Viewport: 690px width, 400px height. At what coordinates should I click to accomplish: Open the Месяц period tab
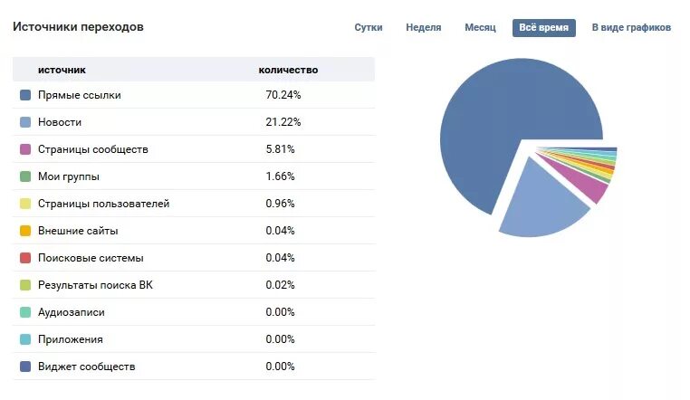480,28
